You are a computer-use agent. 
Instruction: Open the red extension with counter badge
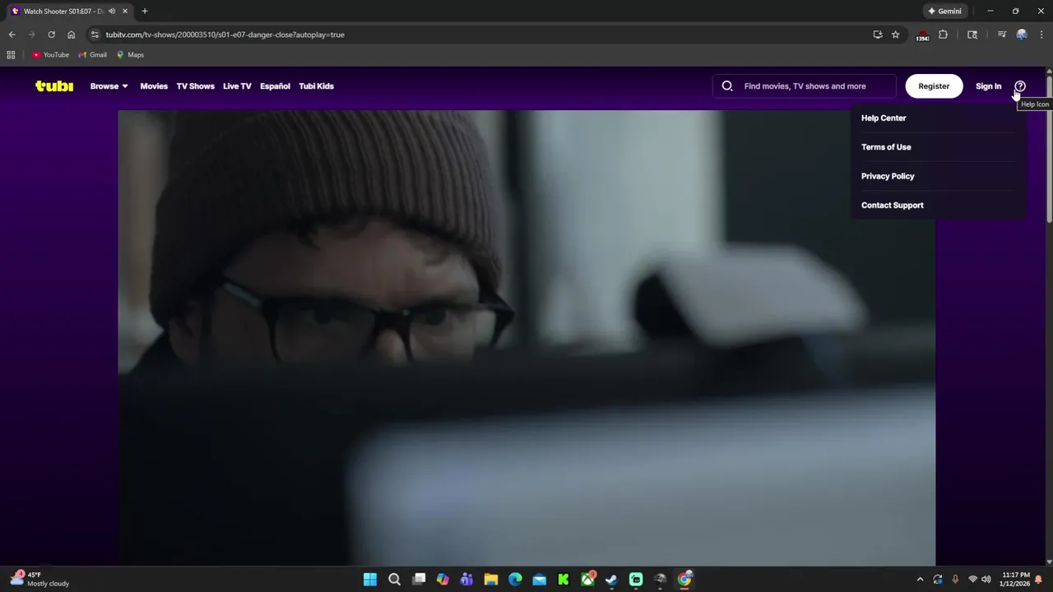click(x=922, y=35)
